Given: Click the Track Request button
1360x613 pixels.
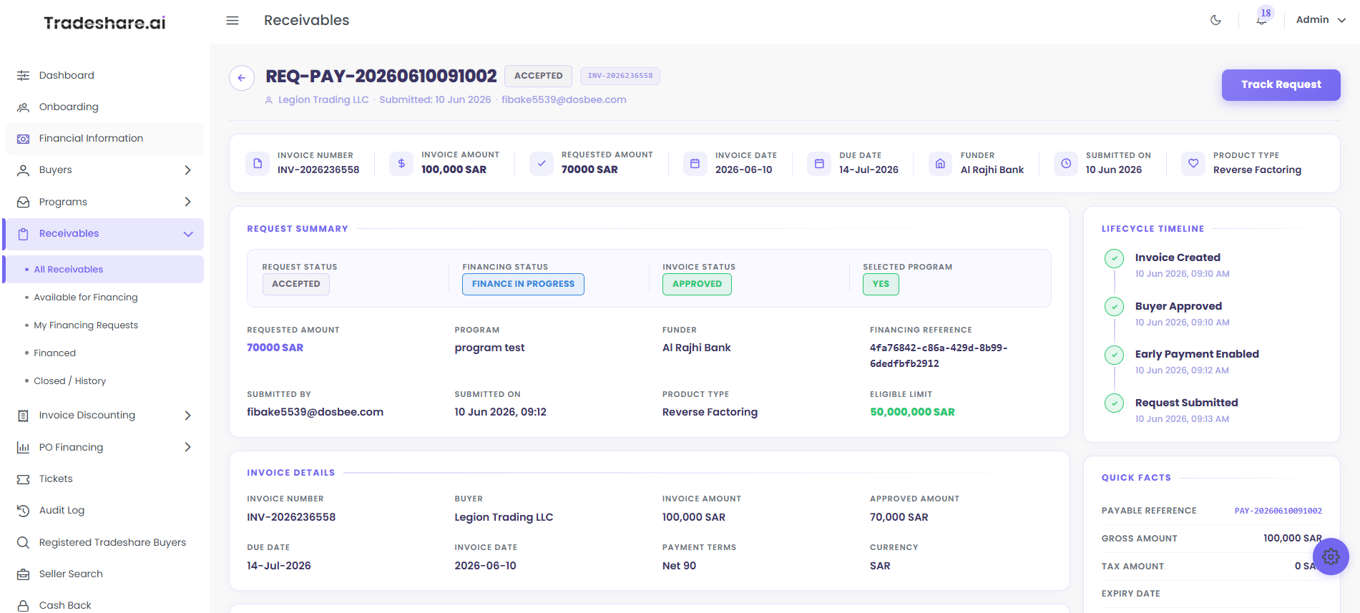Looking at the screenshot, I should click(x=1281, y=84).
